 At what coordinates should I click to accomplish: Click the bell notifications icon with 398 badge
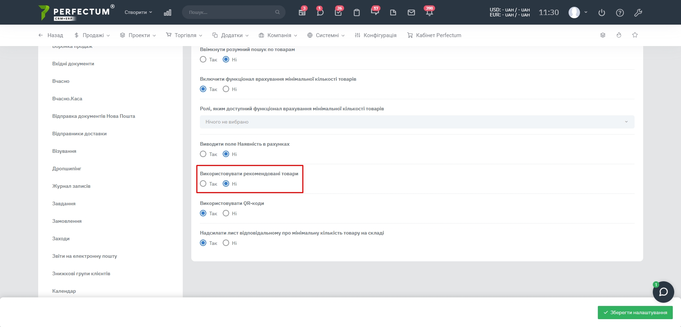(429, 12)
